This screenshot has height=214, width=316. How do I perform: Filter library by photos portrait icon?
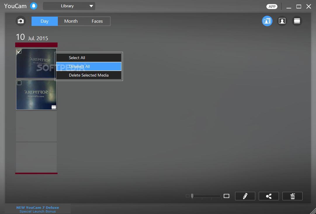(282, 21)
